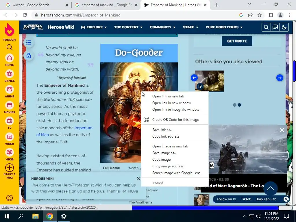Image resolution: width=296 pixels, height=222 pixels.
Task: Click the page lock icon
Action: point(29,55)
